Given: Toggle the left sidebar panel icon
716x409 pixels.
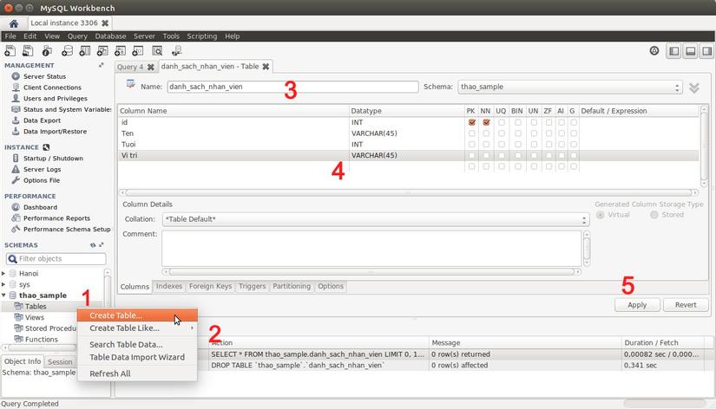Looking at the screenshot, I should point(674,51).
